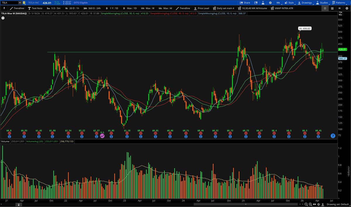Click the pin icon in drawing toolbar
The image size is (351, 207).
(x=4, y=8)
